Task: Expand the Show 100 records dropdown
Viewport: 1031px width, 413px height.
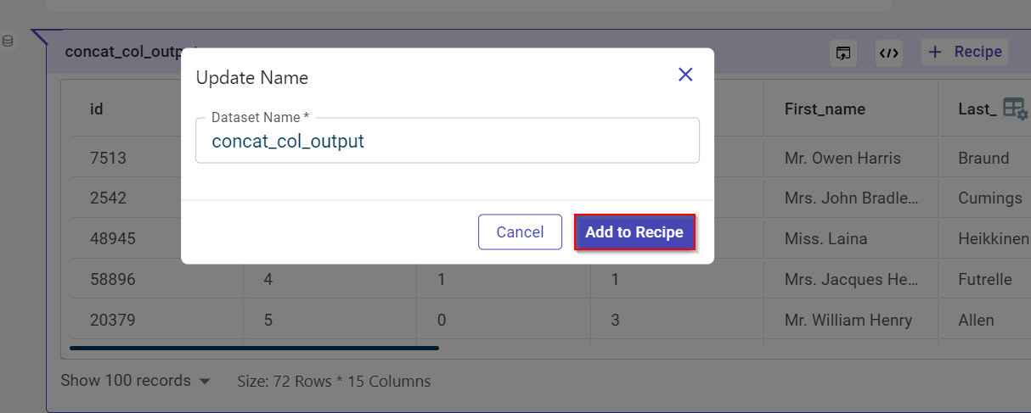Action: coord(135,381)
